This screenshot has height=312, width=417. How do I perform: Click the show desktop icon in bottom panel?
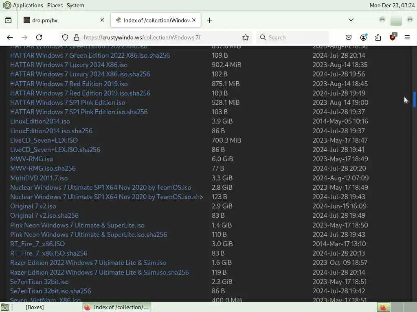[5, 308]
